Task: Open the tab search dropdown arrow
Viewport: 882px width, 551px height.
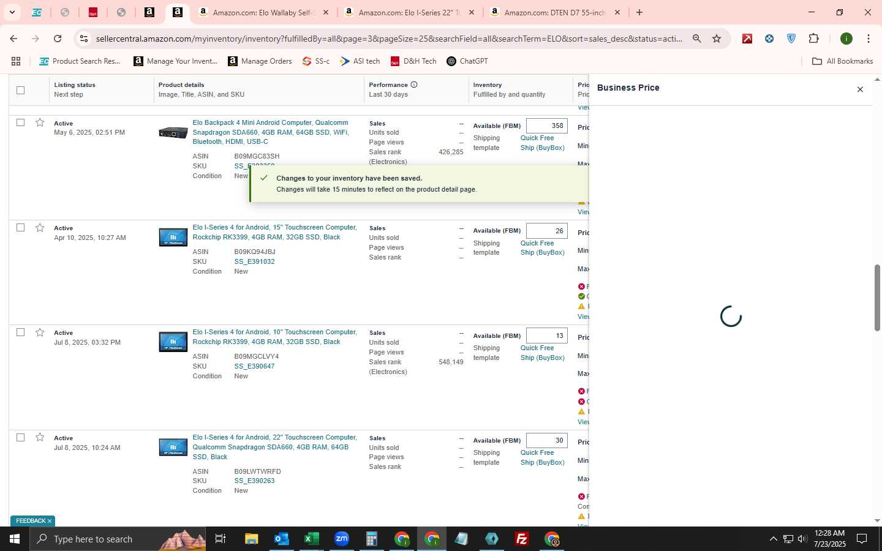Action: (12, 12)
